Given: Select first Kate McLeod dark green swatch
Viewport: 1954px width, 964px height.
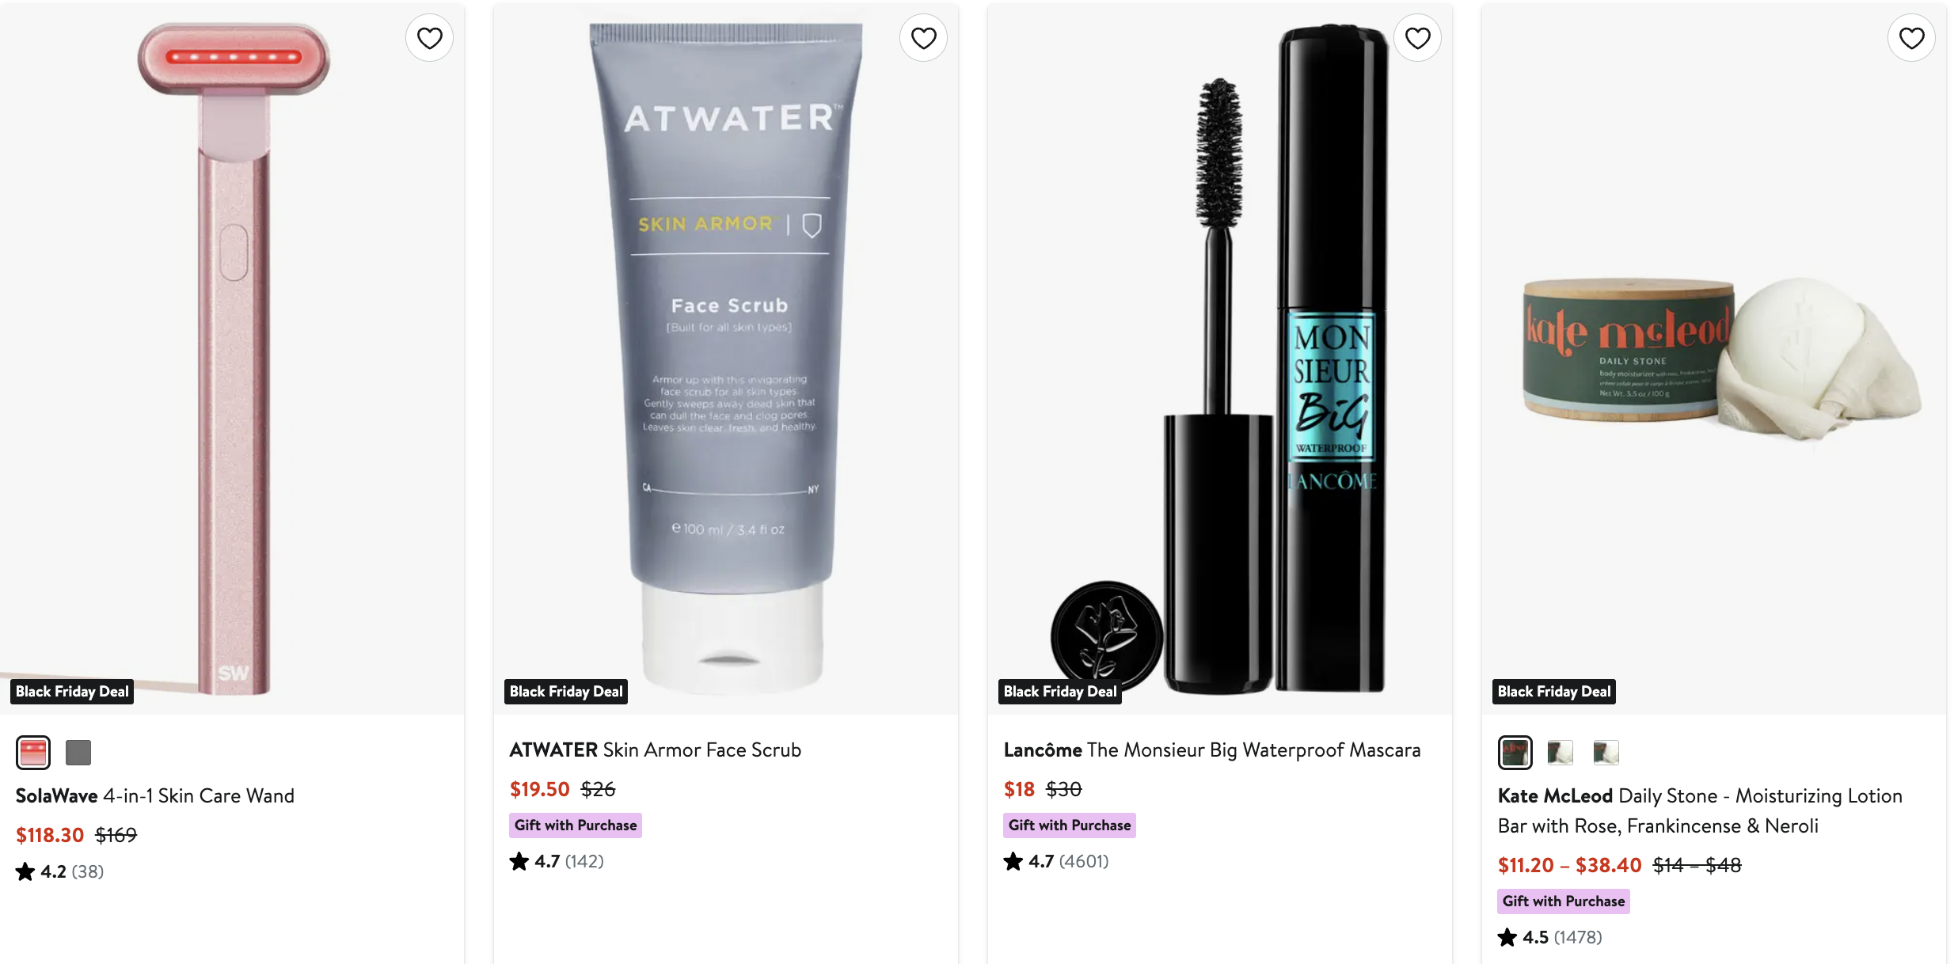Looking at the screenshot, I should 1515,752.
